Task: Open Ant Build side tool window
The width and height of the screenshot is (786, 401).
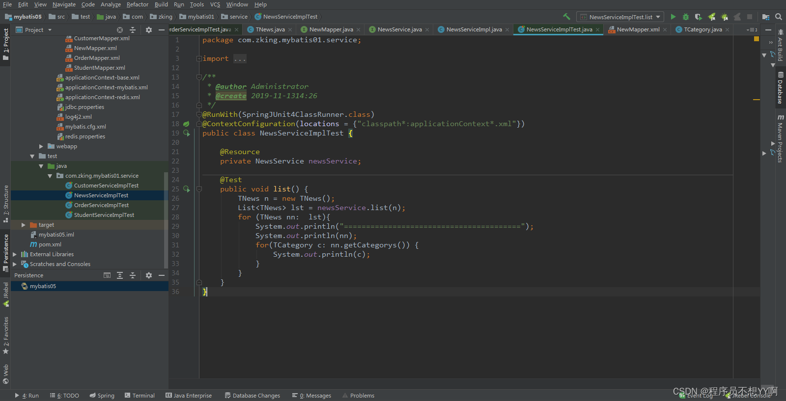Action: click(x=780, y=45)
